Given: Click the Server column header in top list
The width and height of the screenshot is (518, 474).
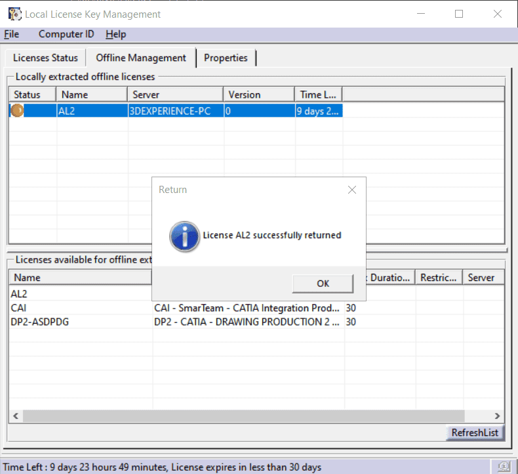Looking at the screenshot, I should [176, 95].
